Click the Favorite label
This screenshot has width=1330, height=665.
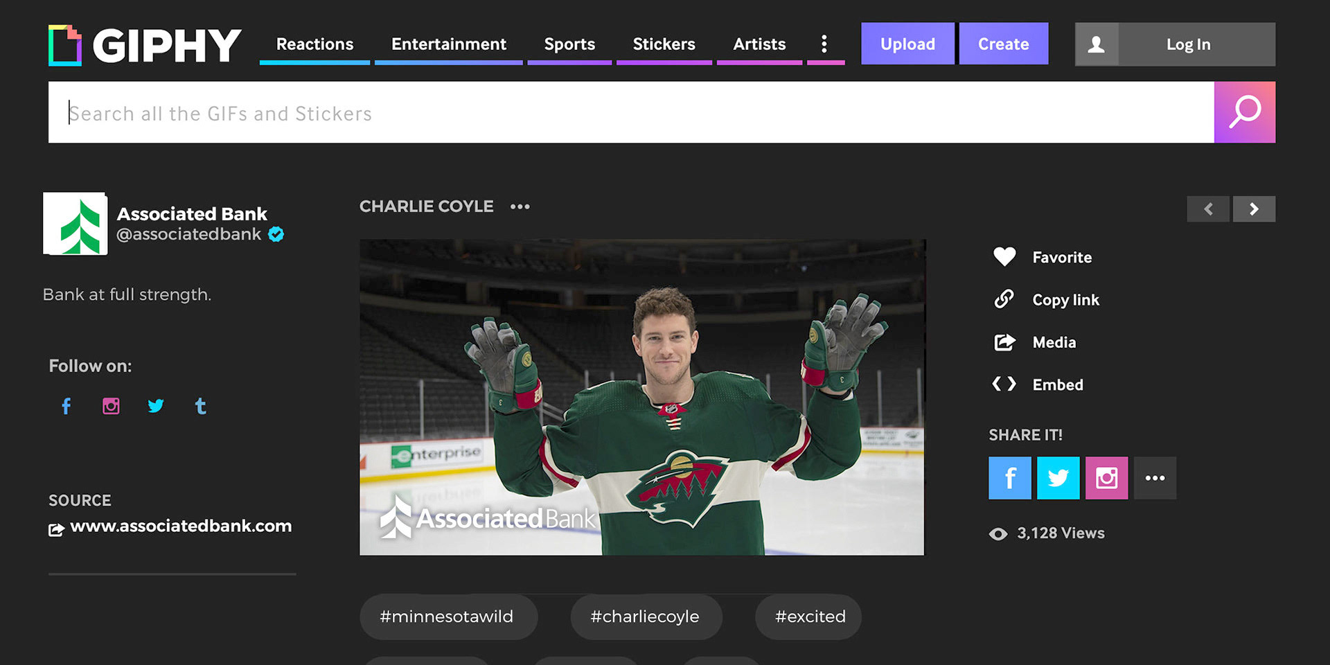1062,258
